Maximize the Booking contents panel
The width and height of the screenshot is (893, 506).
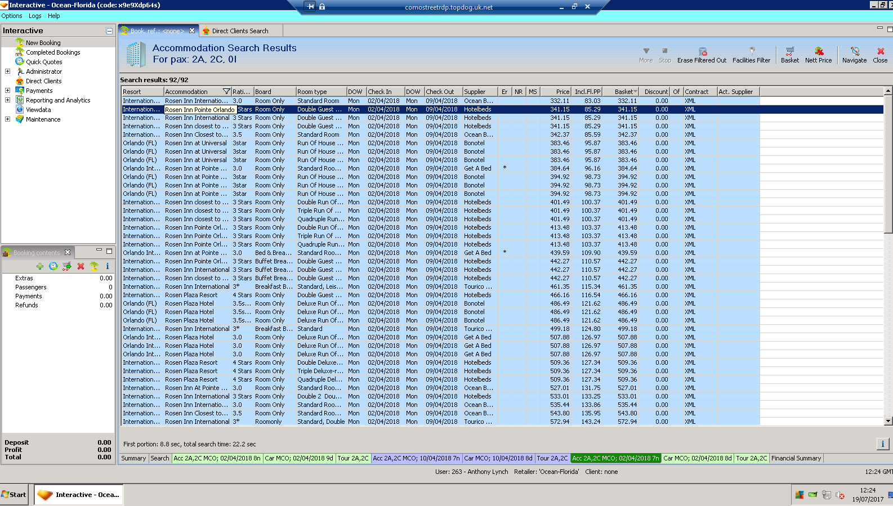pos(109,251)
